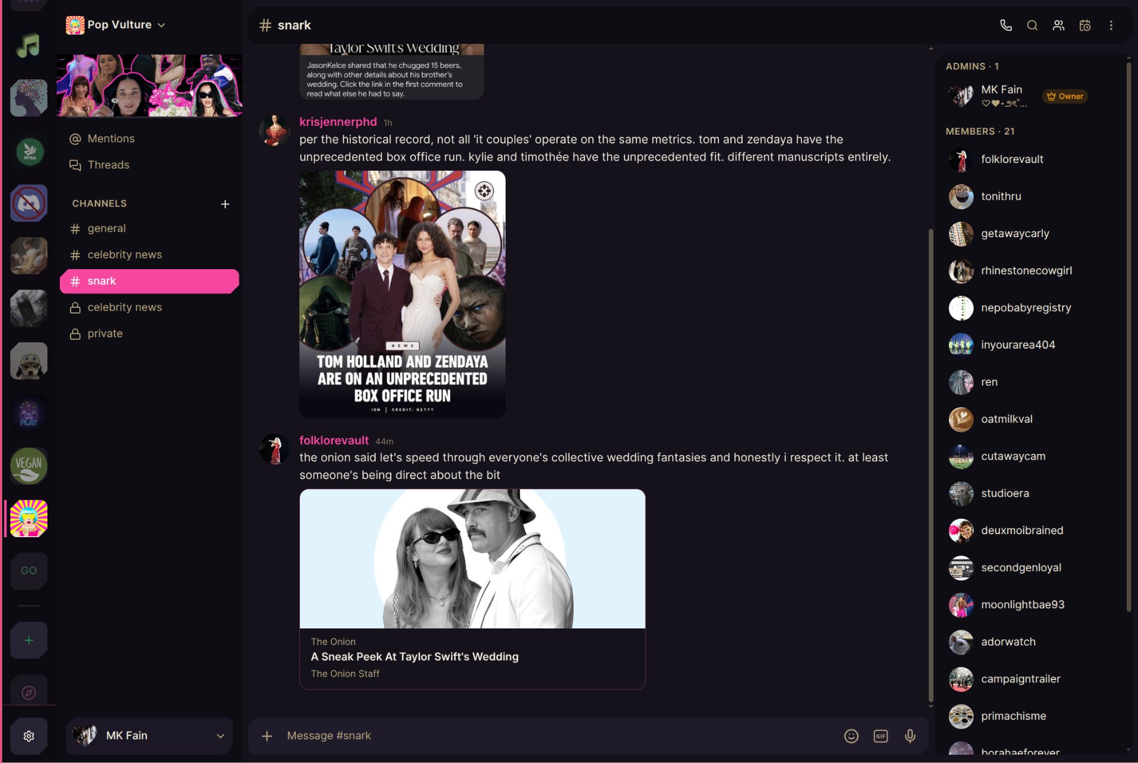Screen dimensions: 1138x763
Task: Open folklorevault's username in chat
Action: 334,440
